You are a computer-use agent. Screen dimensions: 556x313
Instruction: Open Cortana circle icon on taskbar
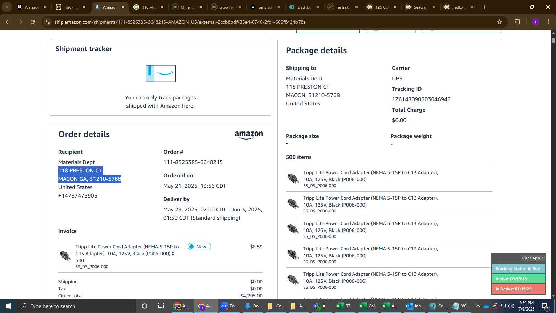click(145, 306)
